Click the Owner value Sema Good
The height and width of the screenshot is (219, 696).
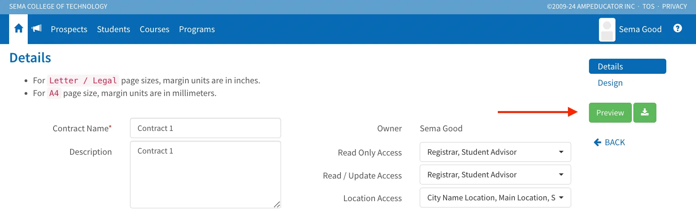pyautogui.click(x=441, y=129)
